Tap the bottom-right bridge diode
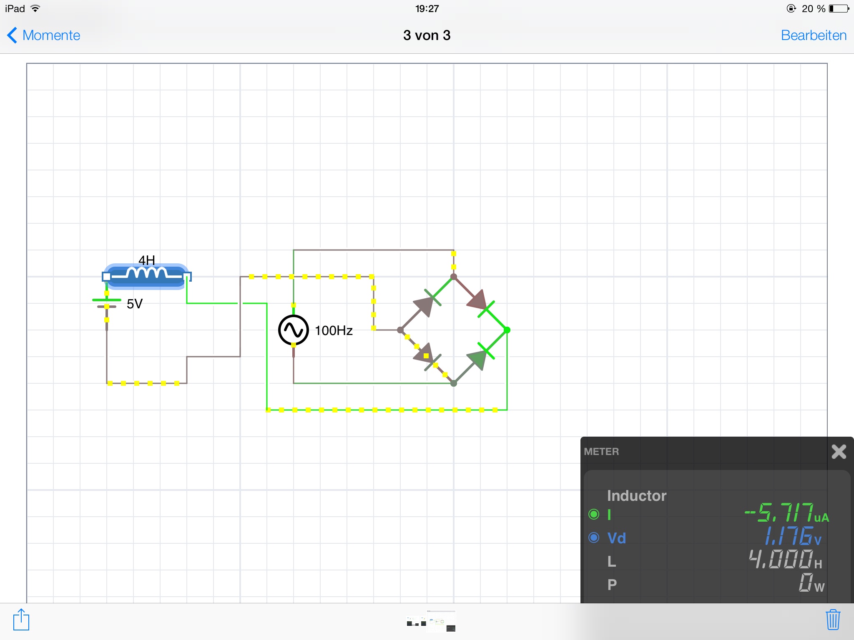The width and height of the screenshot is (854, 640). (x=480, y=357)
